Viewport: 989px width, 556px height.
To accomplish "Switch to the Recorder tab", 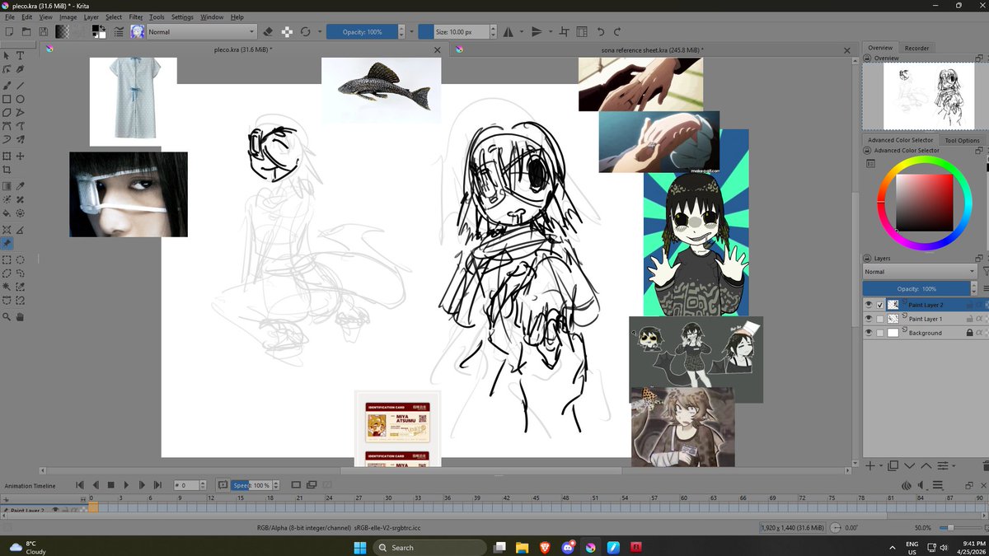I will (916, 48).
